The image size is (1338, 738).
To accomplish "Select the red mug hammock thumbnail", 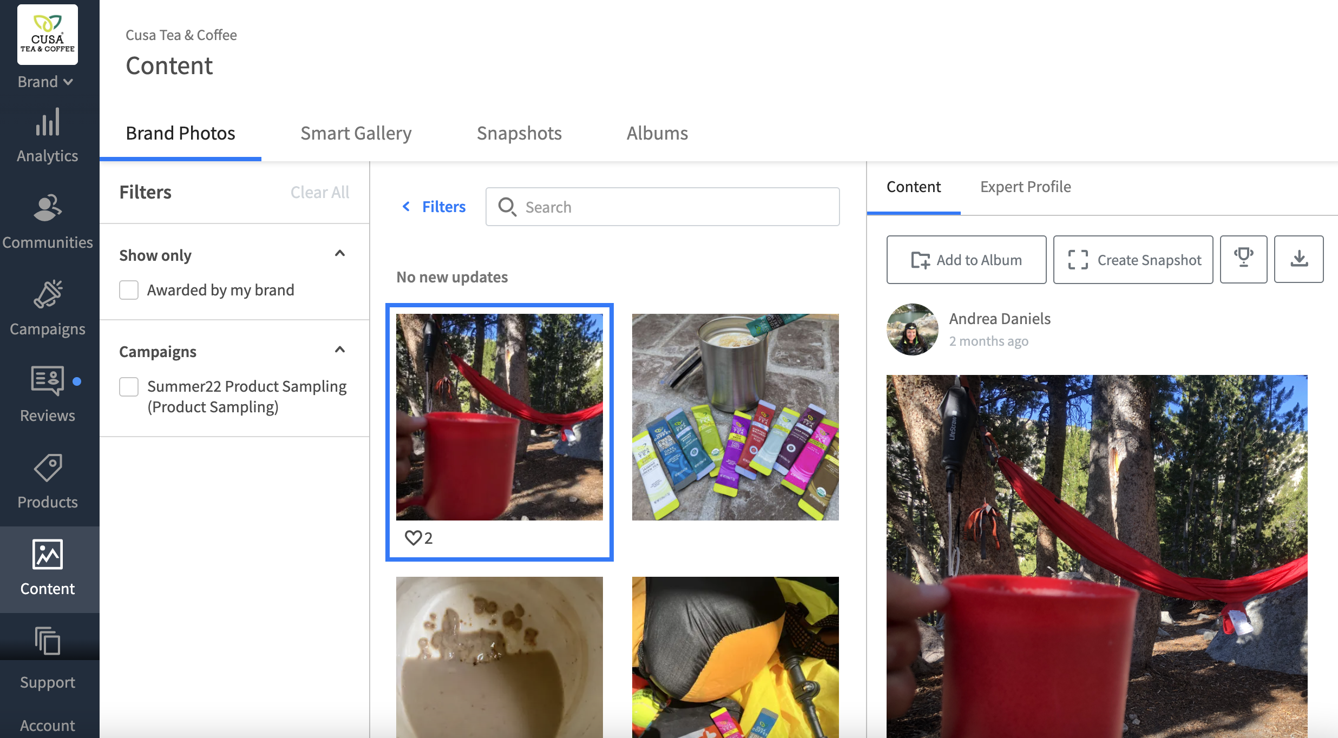I will [x=499, y=417].
